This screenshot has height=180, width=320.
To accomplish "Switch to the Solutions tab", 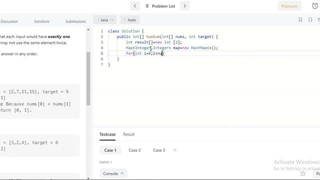I will click(x=41, y=21).
